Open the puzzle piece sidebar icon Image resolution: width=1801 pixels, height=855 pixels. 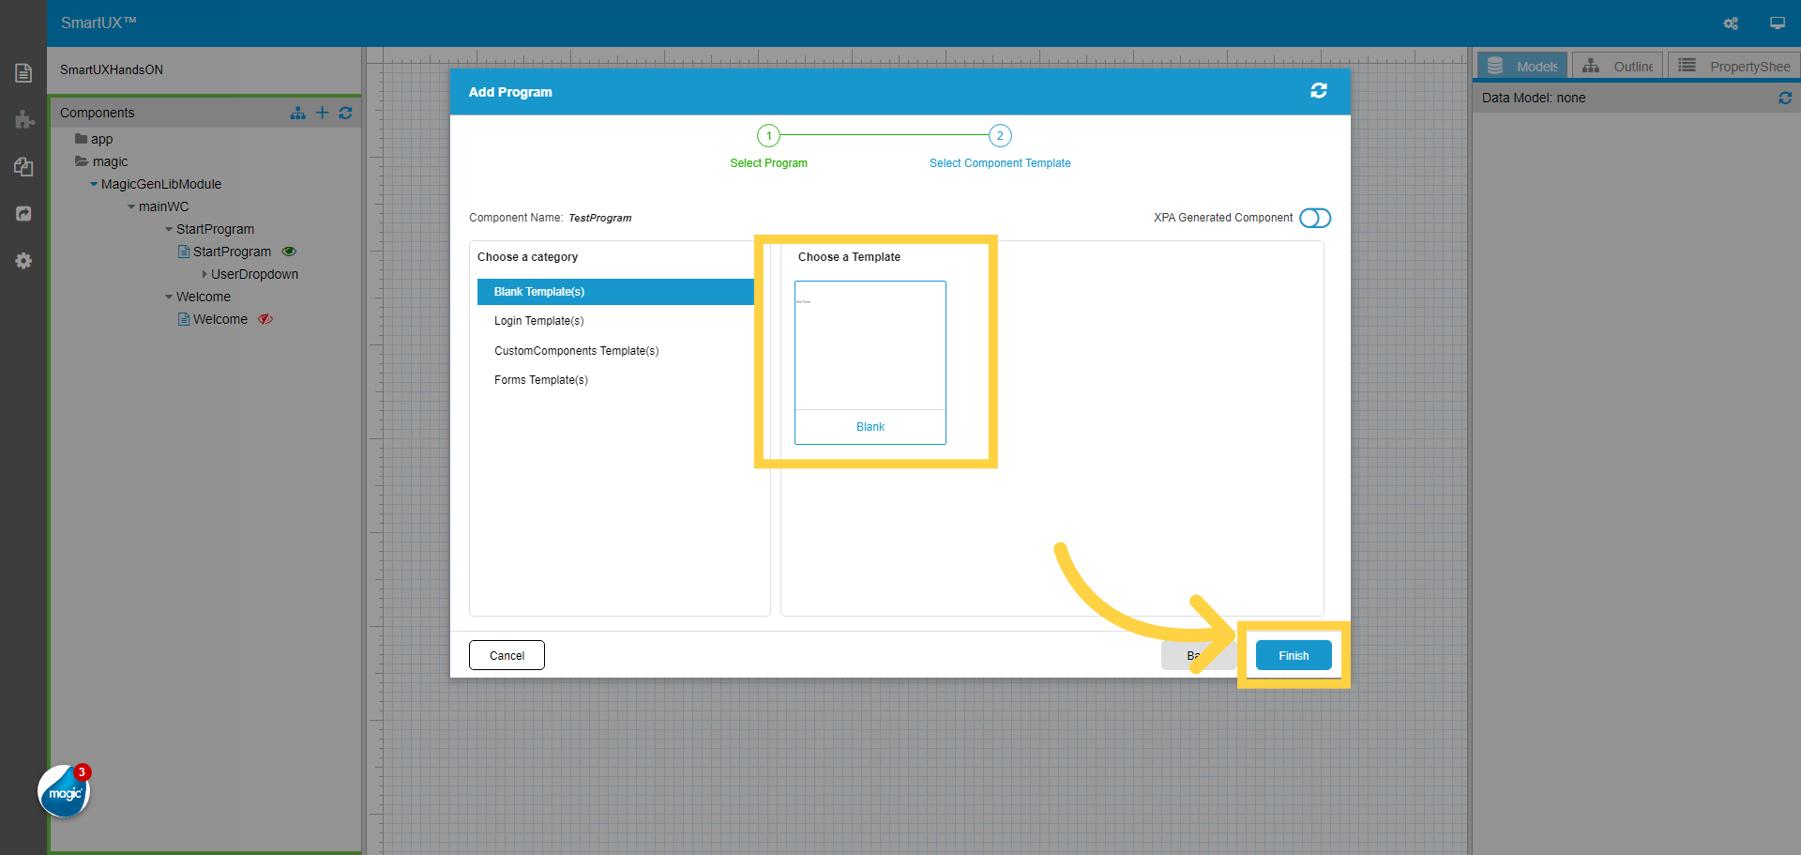click(x=23, y=120)
